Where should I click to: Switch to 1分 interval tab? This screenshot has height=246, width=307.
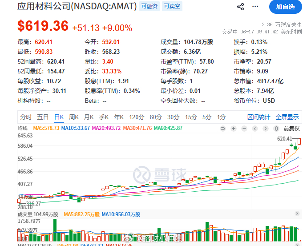tap(221, 117)
